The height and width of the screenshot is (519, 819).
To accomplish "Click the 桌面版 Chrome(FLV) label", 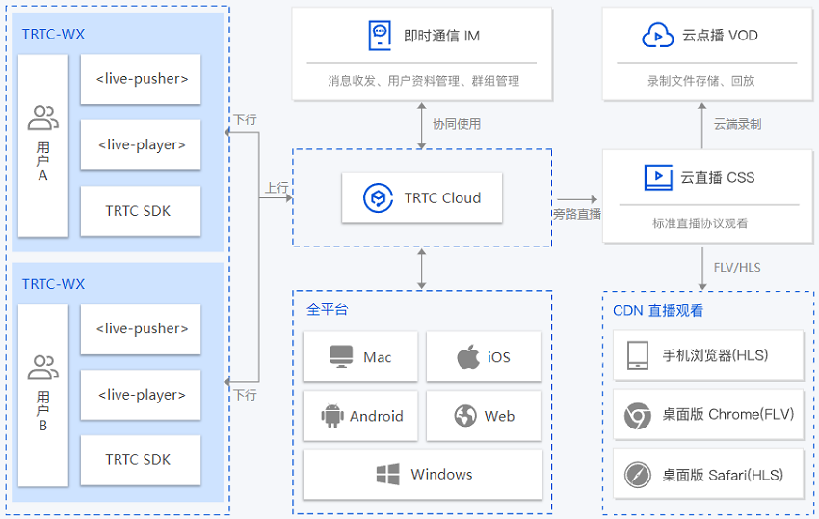I will (x=728, y=414).
